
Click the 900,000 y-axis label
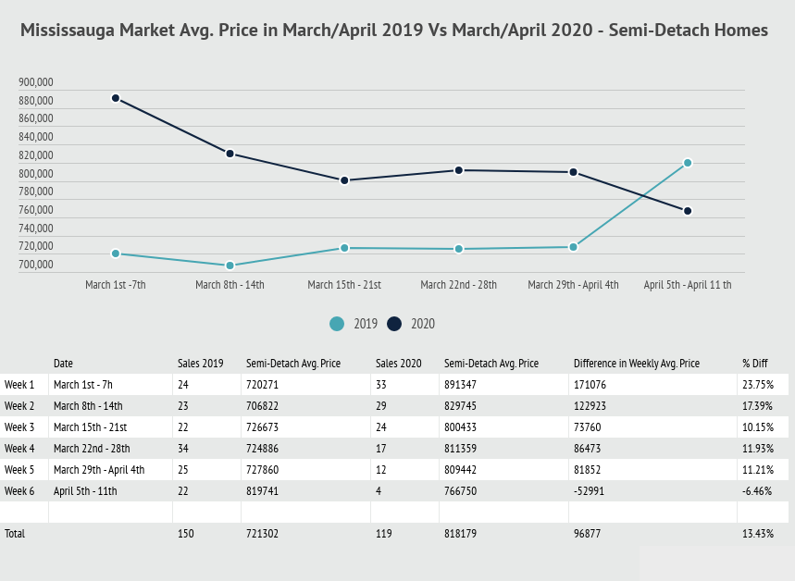pyautogui.click(x=36, y=82)
